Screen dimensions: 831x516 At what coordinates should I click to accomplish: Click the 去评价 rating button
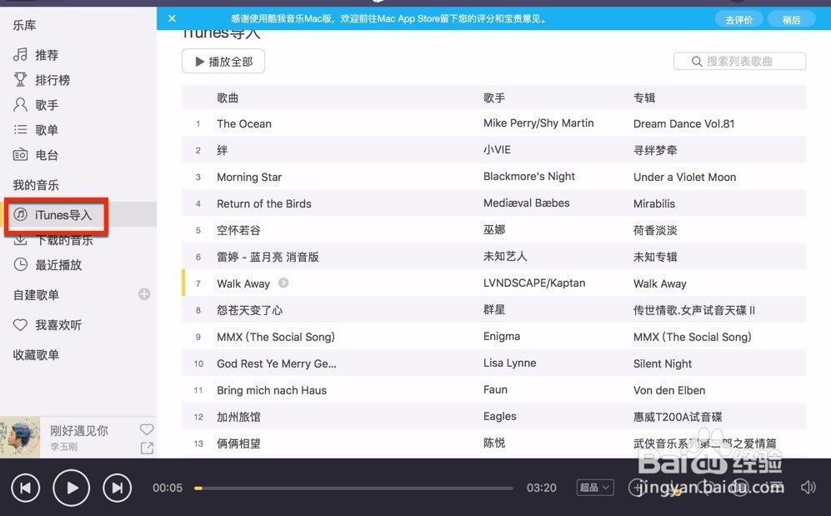click(x=738, y=18)
